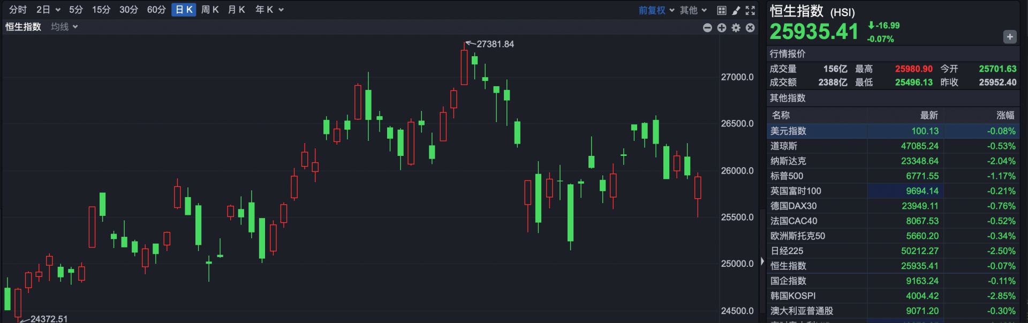Collapse the right panel using side arrow
The width and height of the screenshot is (1028, 323).
762,261
